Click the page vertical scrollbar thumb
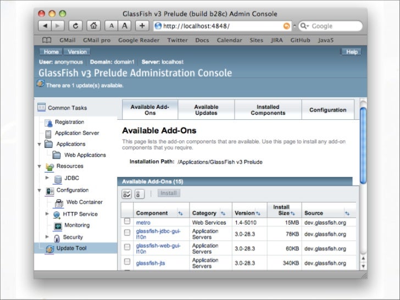The image size is (400, 300). [363, 146]
